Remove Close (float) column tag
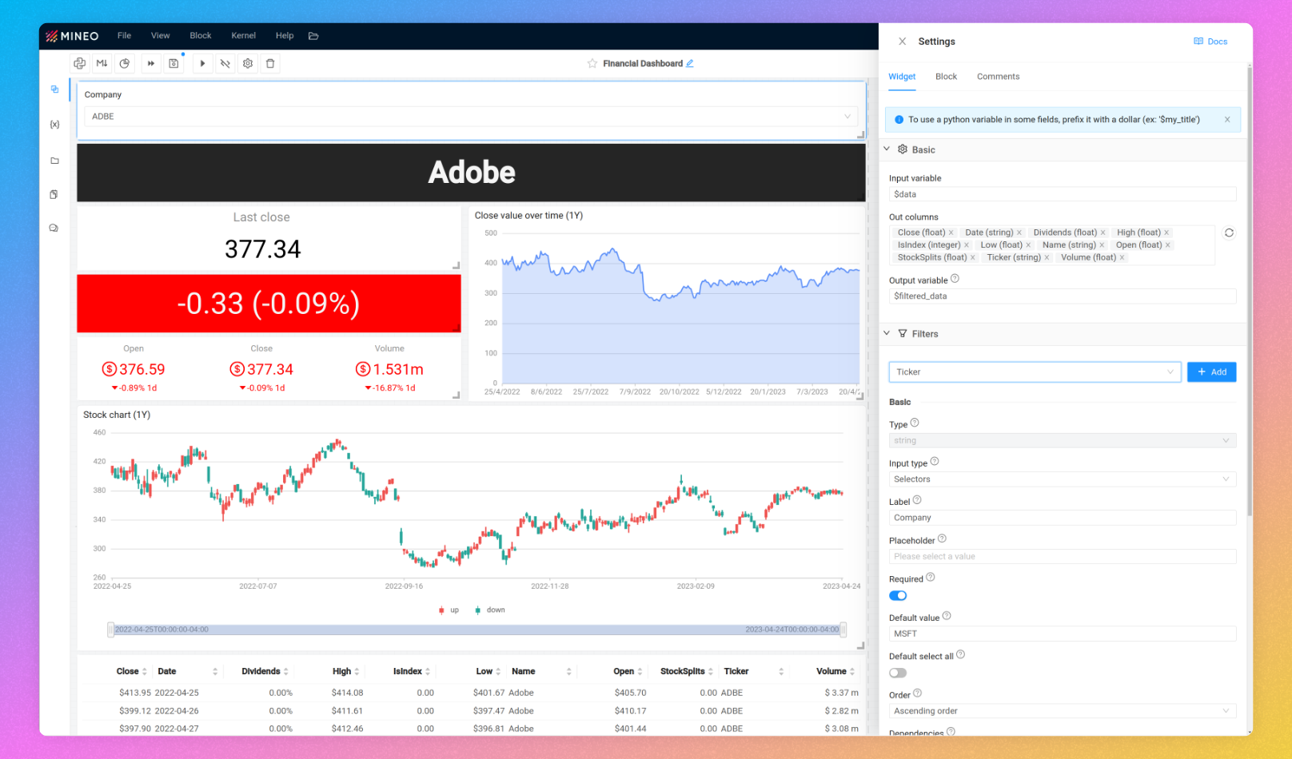This screenshot has height=759, width=1292. pos(951,232)
